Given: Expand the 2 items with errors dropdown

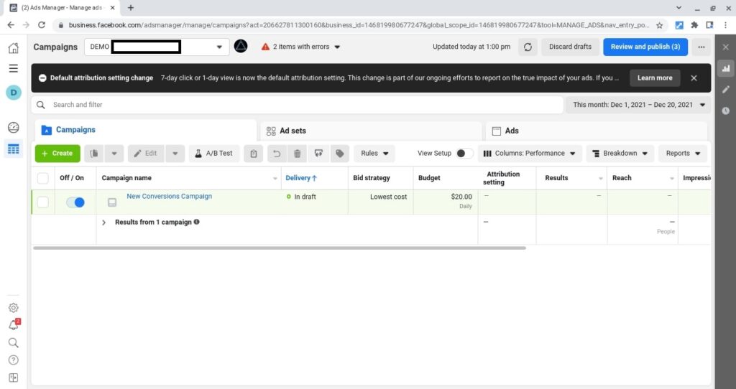Looking at the screenshot, I should tap(300, 47).
